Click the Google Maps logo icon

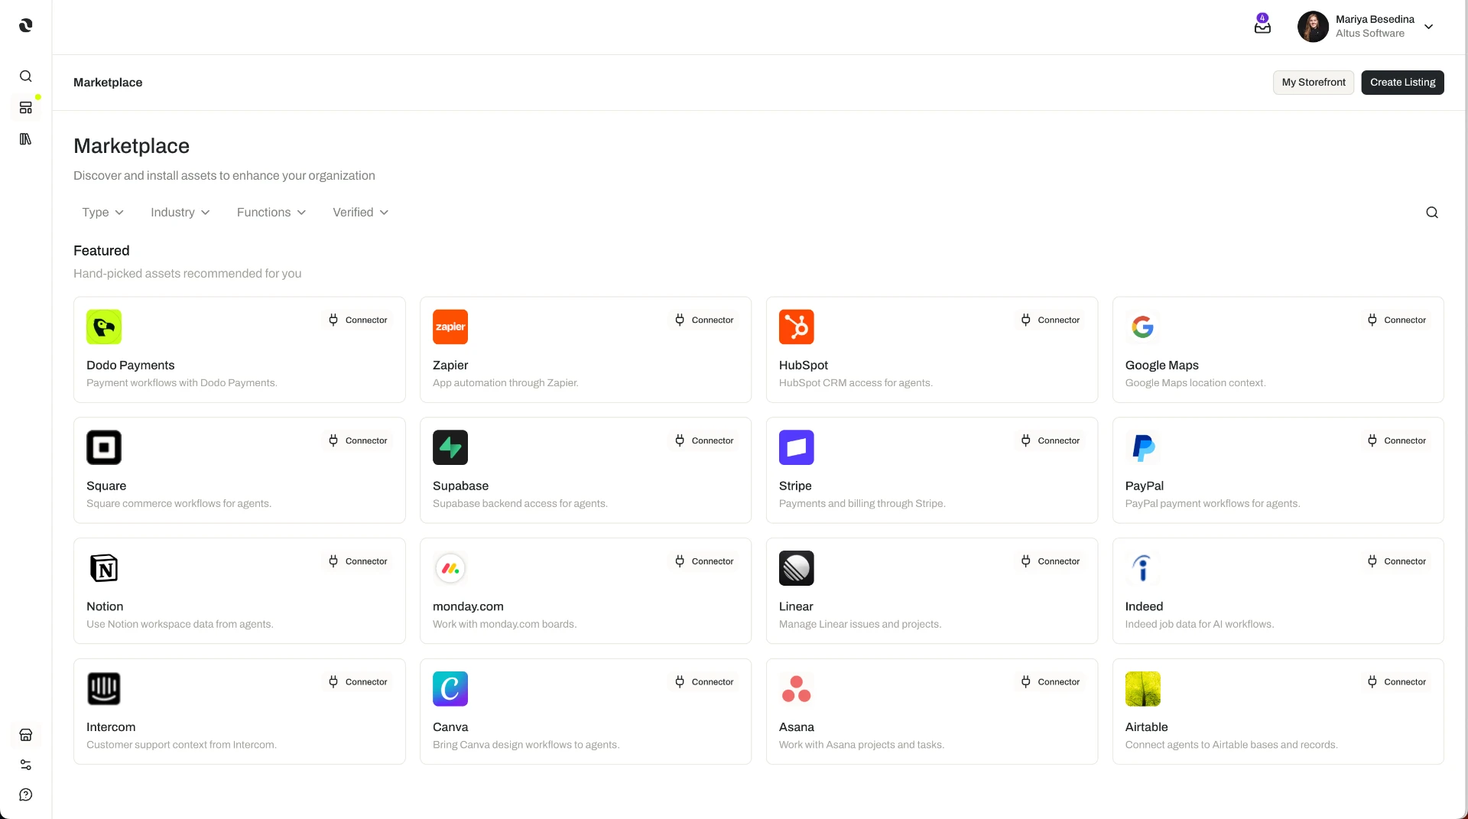(x=1143, y=327)
